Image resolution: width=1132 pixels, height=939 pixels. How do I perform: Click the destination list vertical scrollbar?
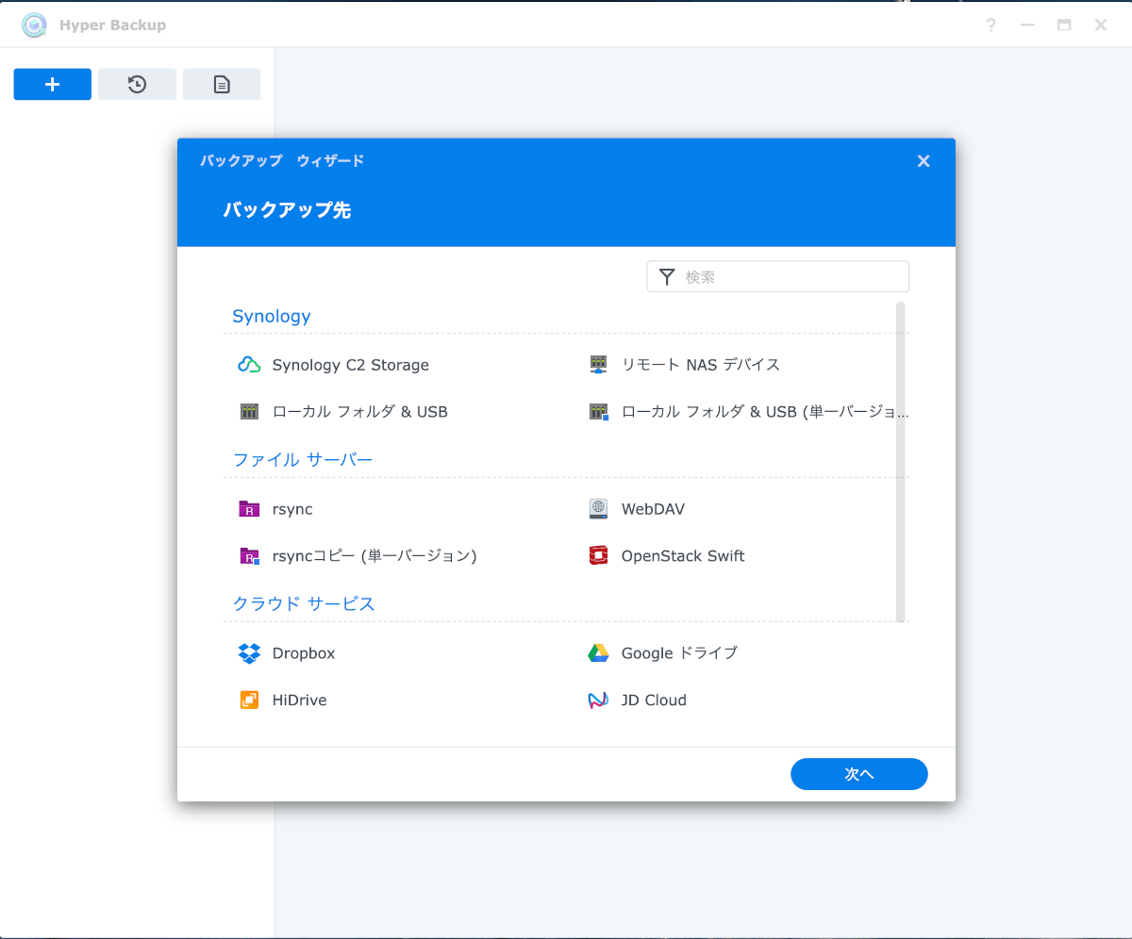[901, 462]
